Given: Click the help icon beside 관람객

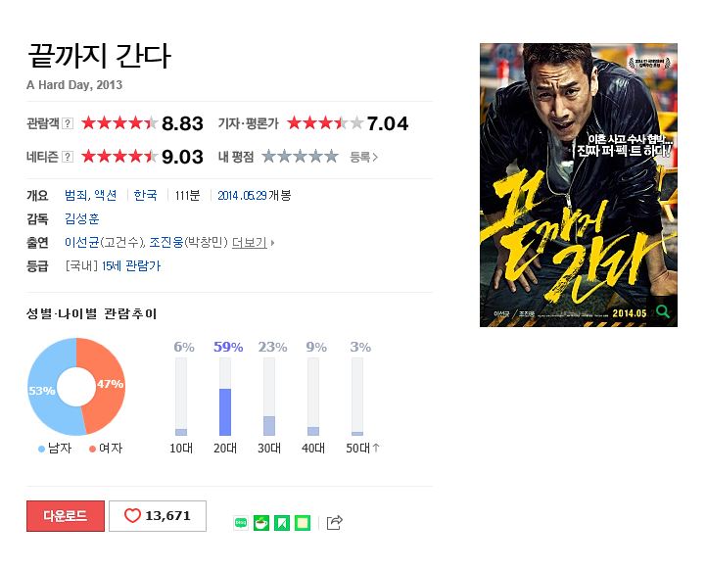Looking at the screenshot, I should point(68,123).
